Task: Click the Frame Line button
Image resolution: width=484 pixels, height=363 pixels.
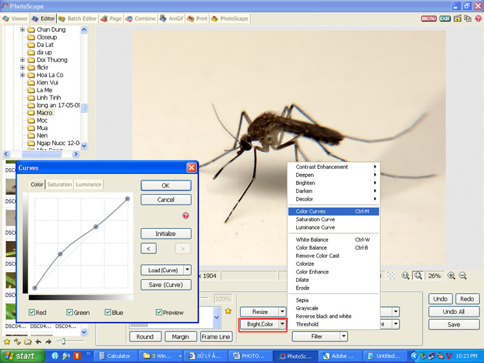Action: pyautogui.click(x=216, y=337)
